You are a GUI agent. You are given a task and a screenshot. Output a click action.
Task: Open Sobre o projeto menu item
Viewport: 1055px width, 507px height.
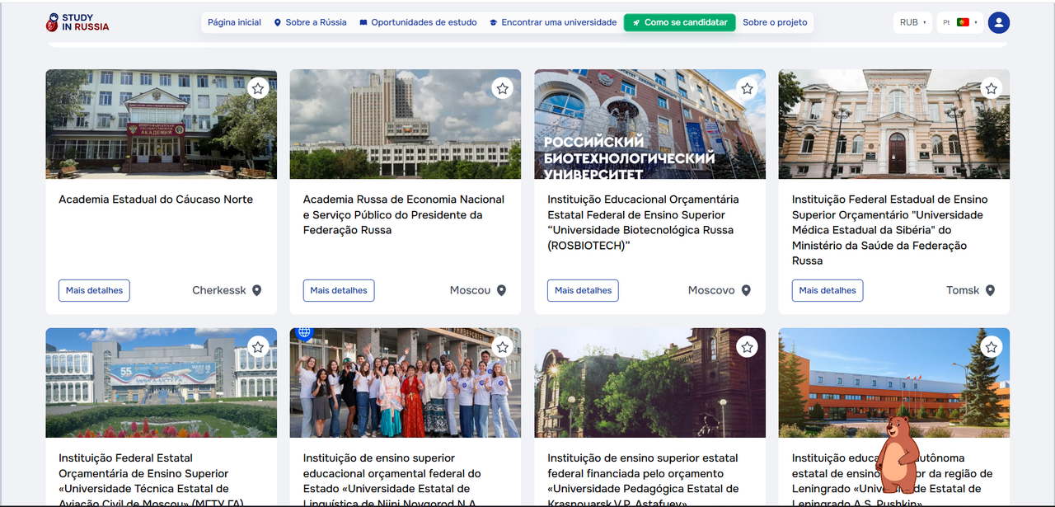pos(775,22)
